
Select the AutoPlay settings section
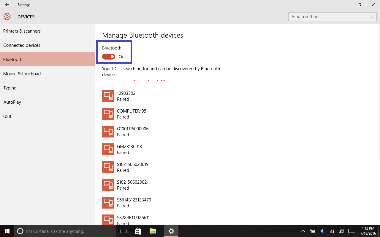pyautogui.click(x=12, y=102)
